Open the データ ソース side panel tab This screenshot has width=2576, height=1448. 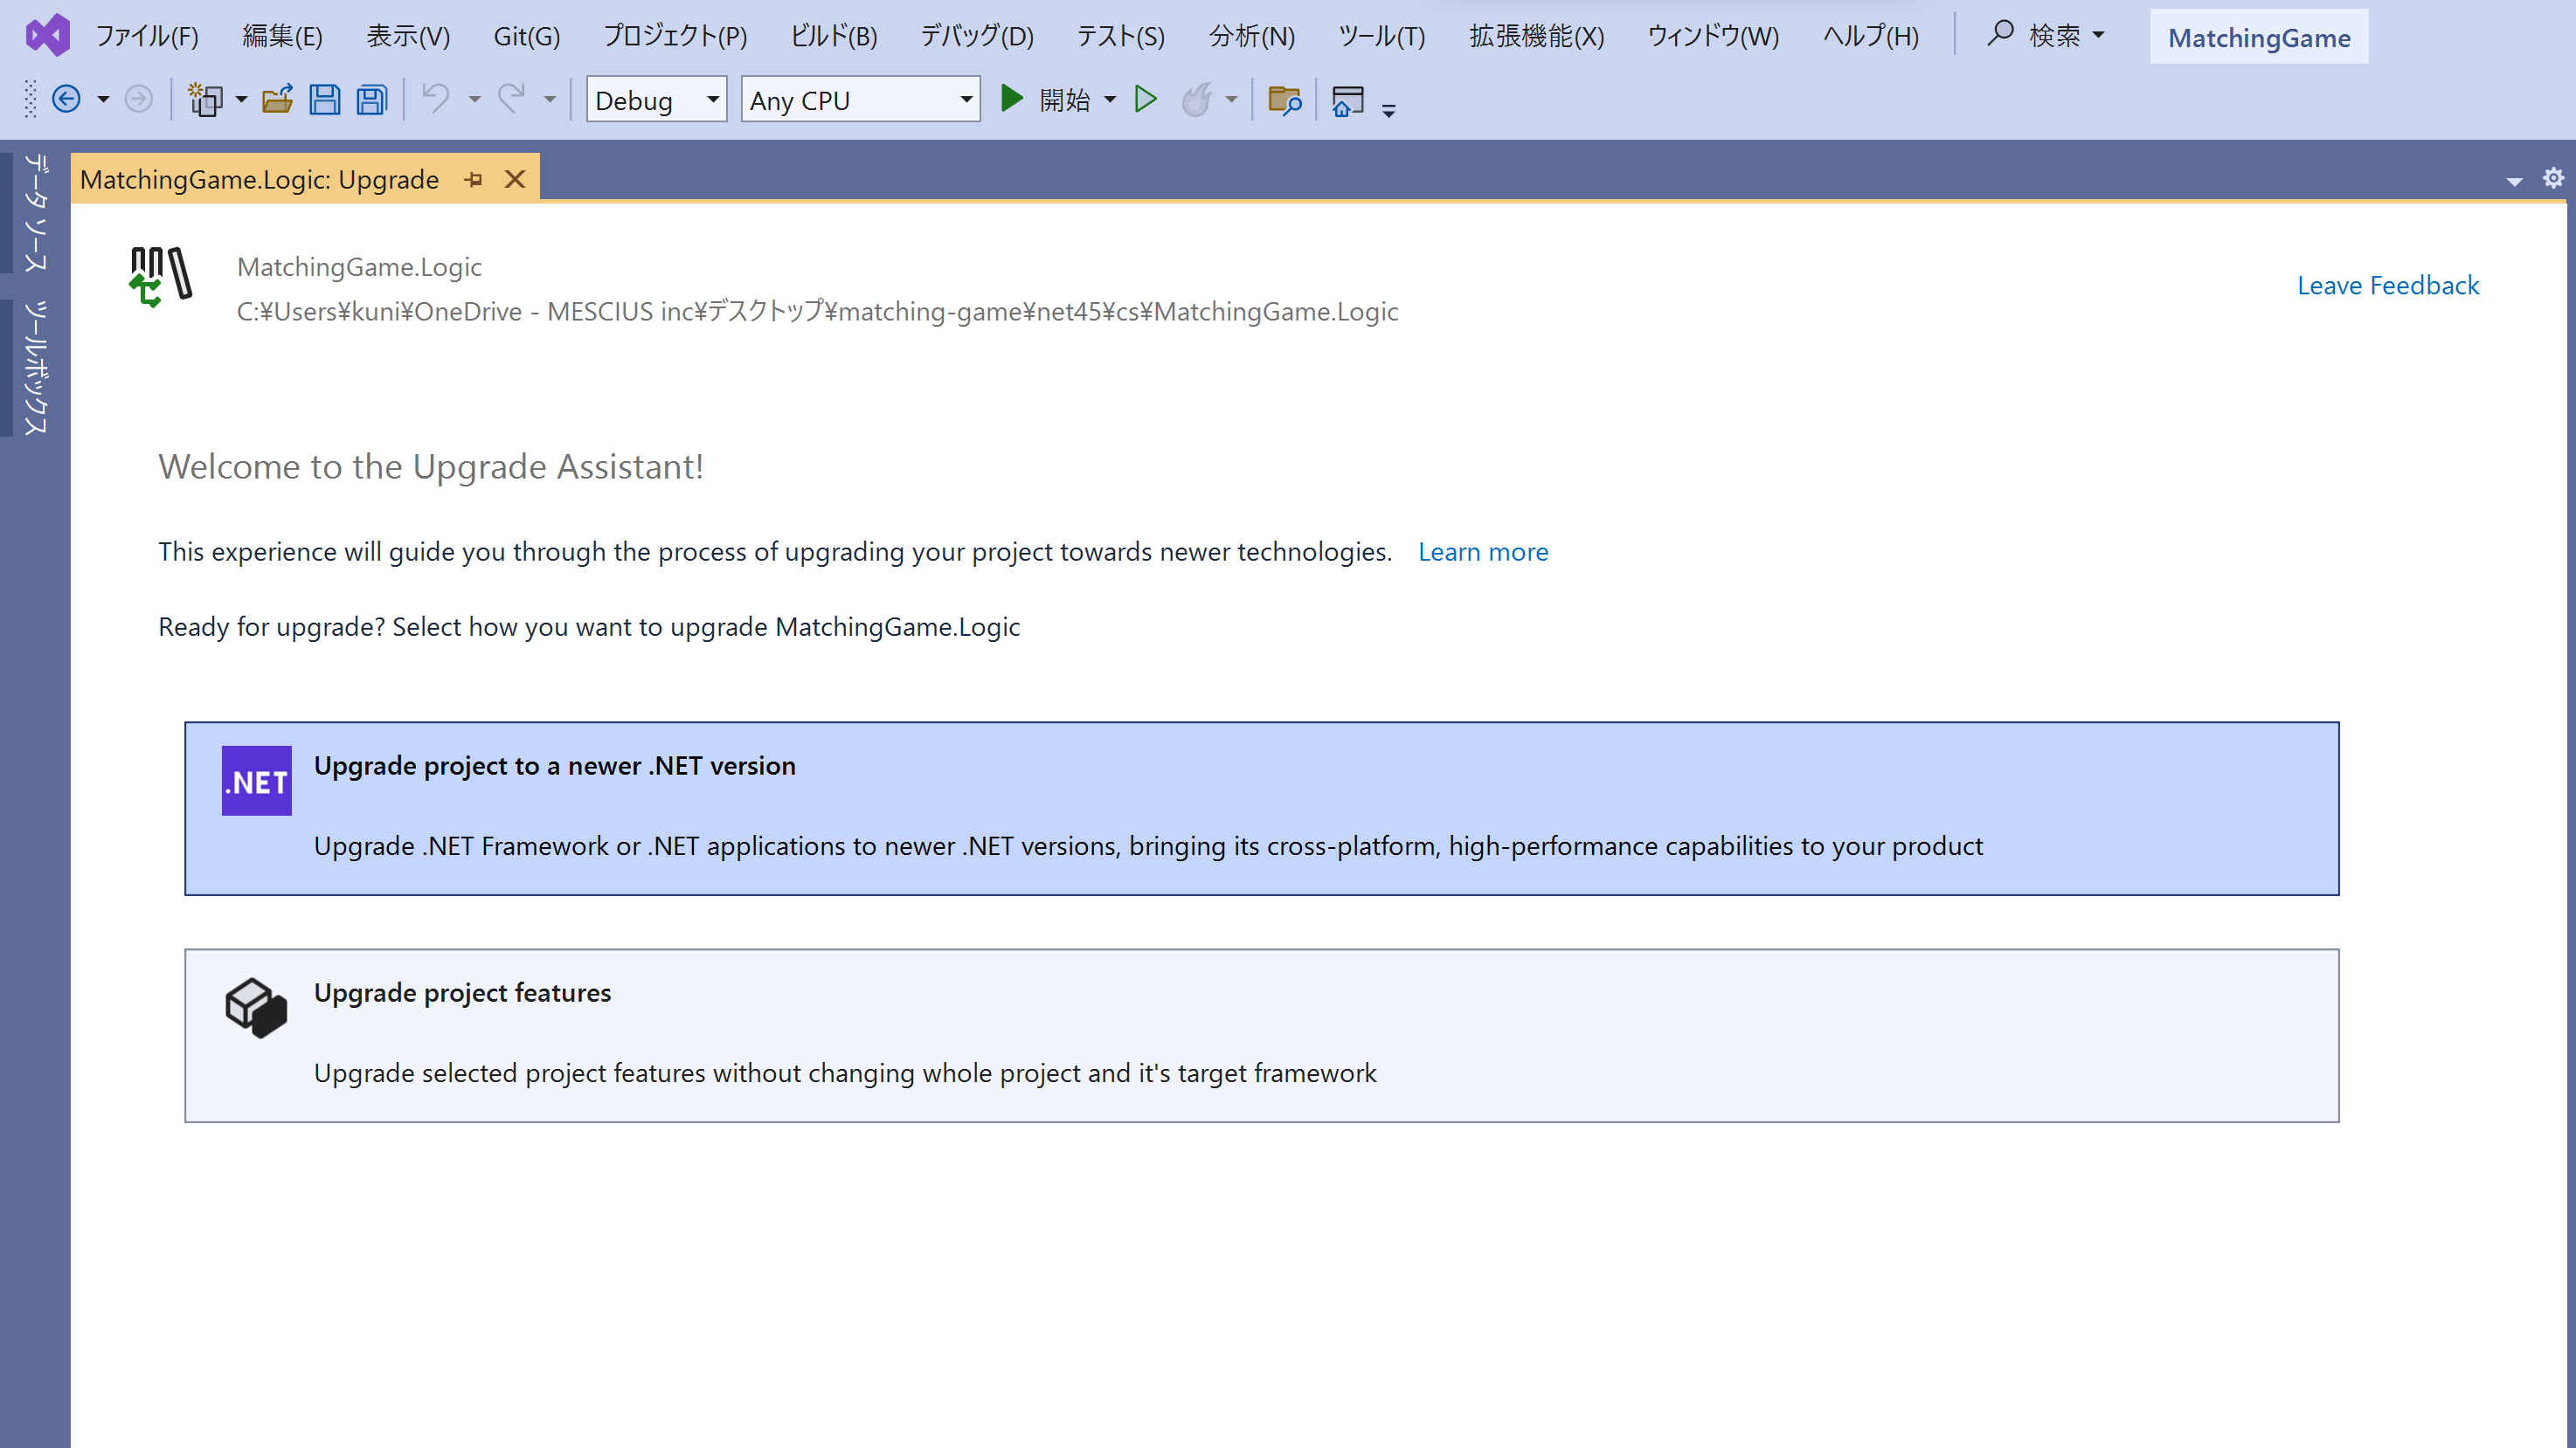pyautogui.click(x=35, y=212)
